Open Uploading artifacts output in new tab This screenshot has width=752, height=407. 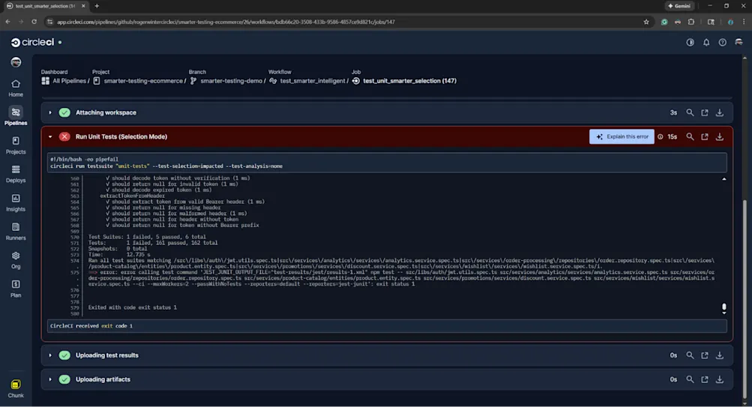[705, 379]
